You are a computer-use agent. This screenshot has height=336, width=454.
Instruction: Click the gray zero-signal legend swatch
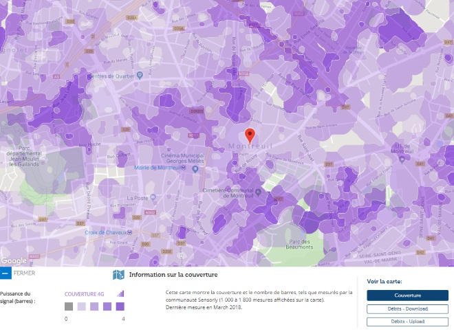pos(68,306)
